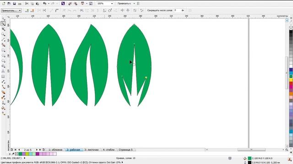Click the 'Сокращать число узлов' value field
Screen dimensions: 293x164
coord(177,10)
